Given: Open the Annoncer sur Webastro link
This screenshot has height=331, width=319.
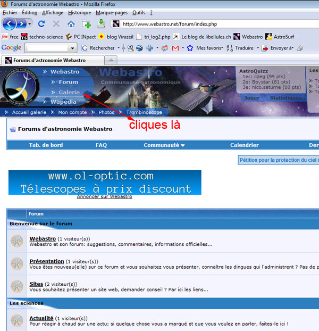Looking at the screenshot, I should (104, 196).
